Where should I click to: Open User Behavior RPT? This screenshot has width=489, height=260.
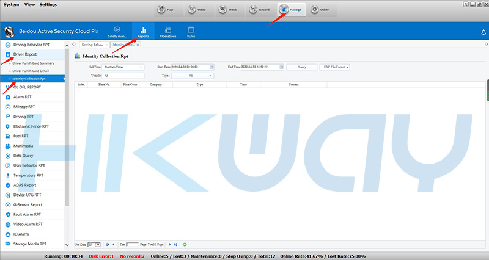click(32, 165)
